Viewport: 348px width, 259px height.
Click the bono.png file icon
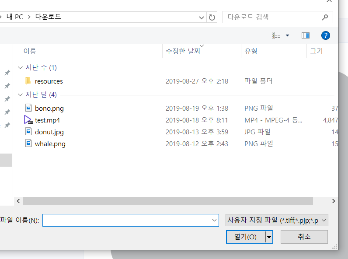click(28, 108)
